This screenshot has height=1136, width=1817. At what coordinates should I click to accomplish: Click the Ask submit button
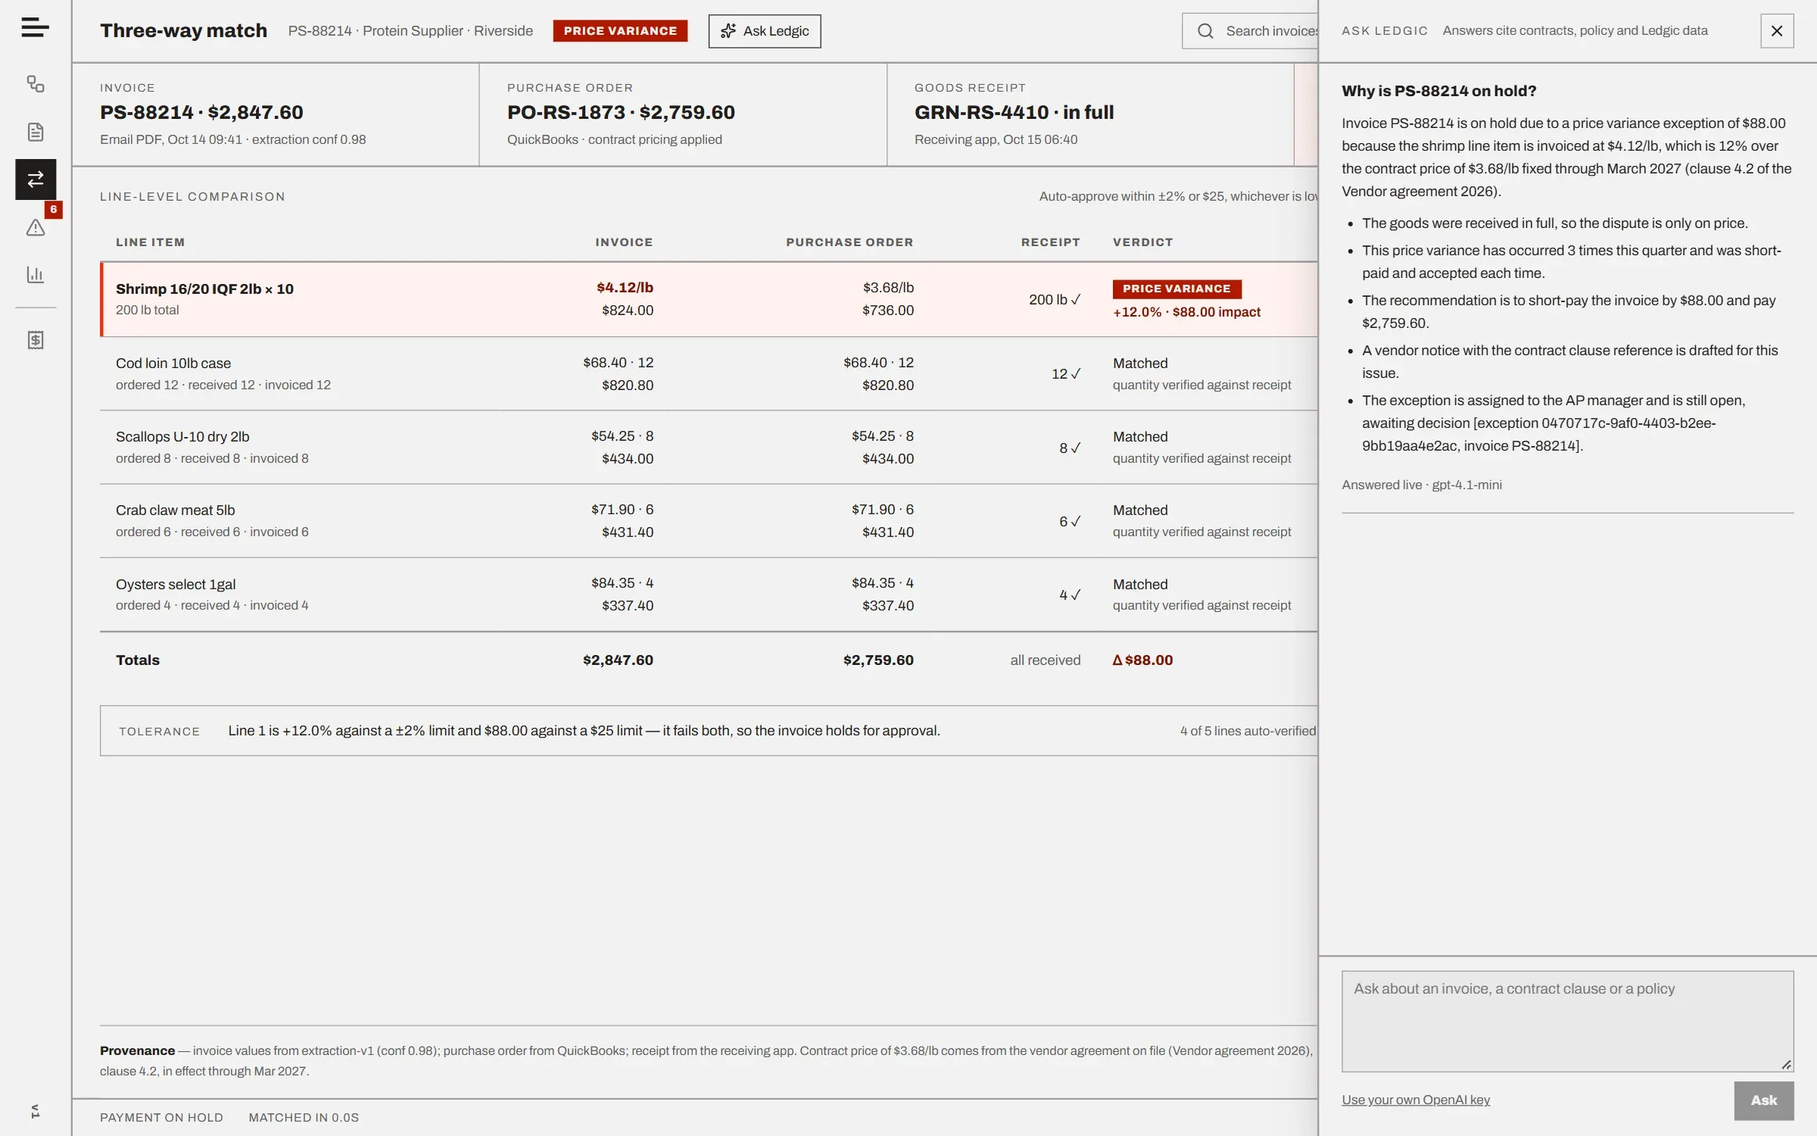[x=1763, y=1100]
